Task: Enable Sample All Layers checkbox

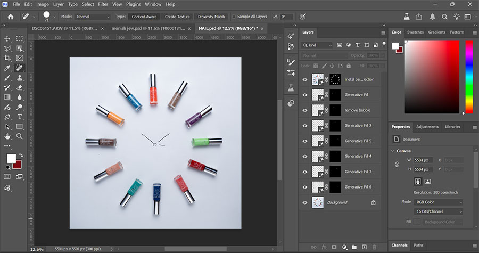Action: tap(234, 17)
